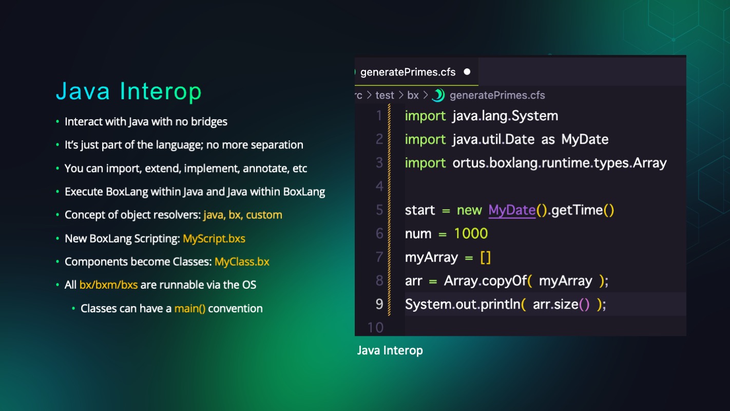
Task: Click line number 10 in the gutter
Action: tap(376, 327)
